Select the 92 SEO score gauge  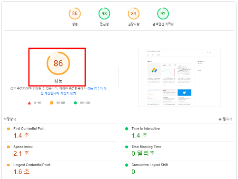pyautogui.click(x=163, y=14)
